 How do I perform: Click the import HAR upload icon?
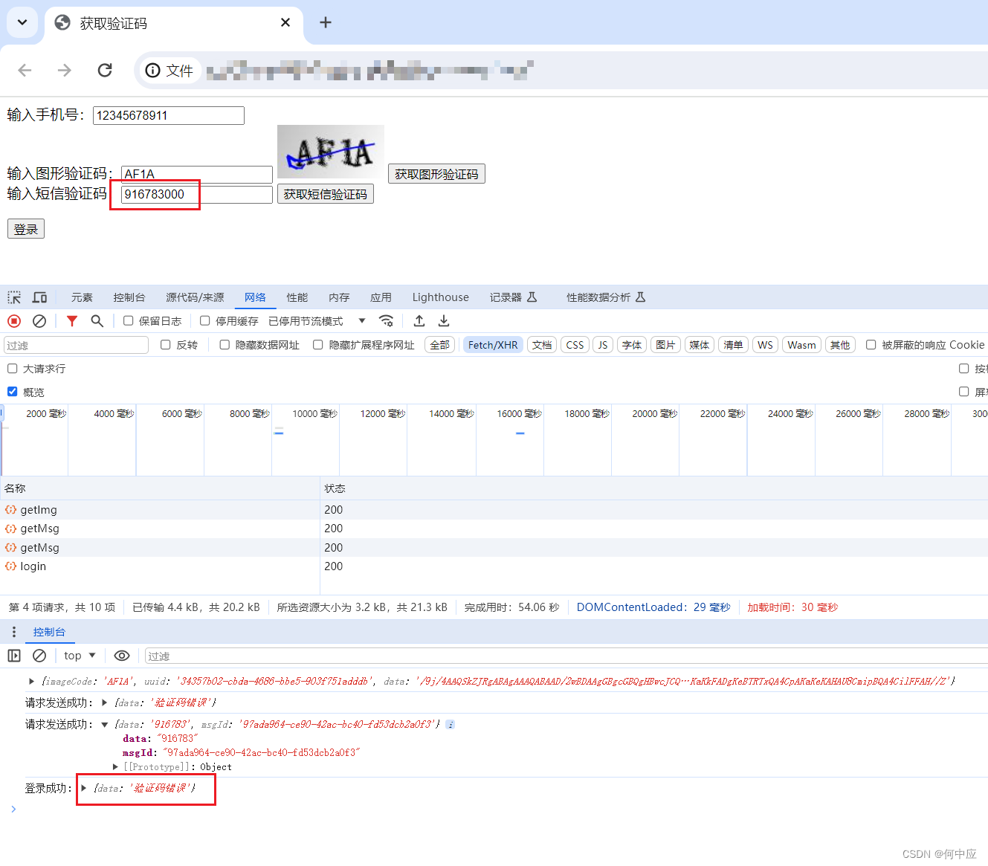tap(419, 321)
